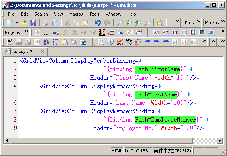Expand the third-row toolbar overflow chevron
Image resolution: width=227 pixels, height=156 pixels.
[204, 41]
